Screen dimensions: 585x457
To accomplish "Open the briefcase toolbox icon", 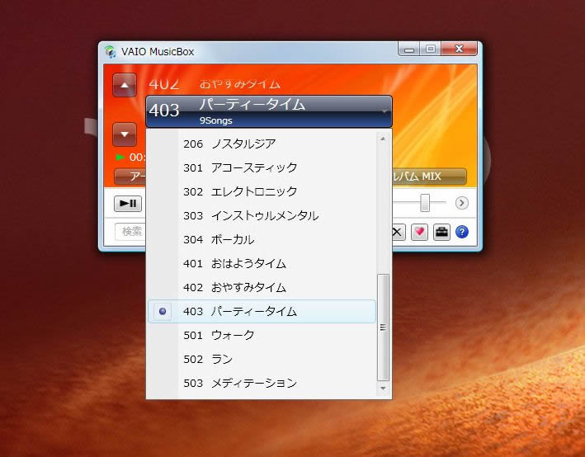I will click(x=441, y=232).
